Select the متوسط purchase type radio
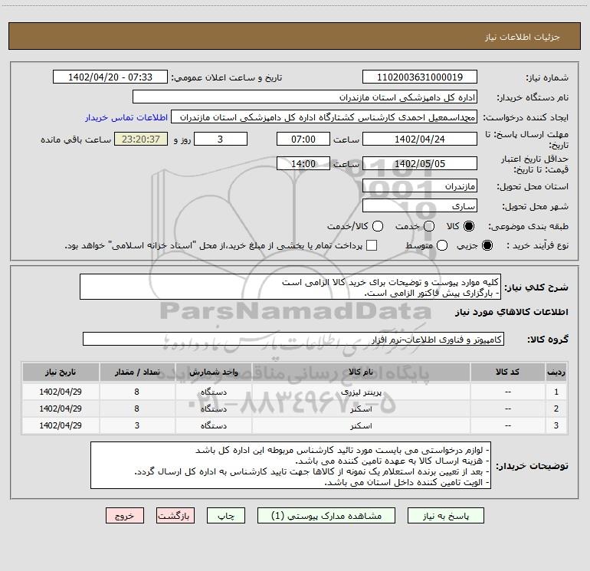Image resolution: width=590 pixels, height=571 pixels. (x=442, y=245)
